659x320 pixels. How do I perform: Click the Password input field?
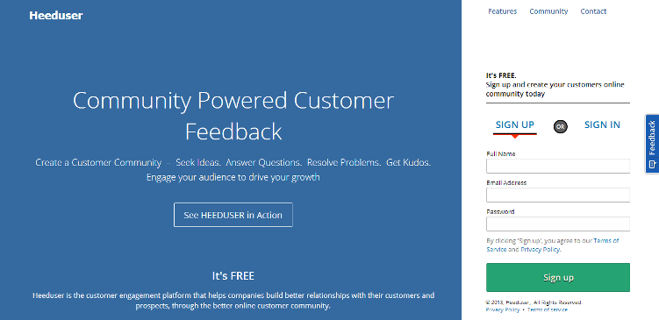click(558, 224)
